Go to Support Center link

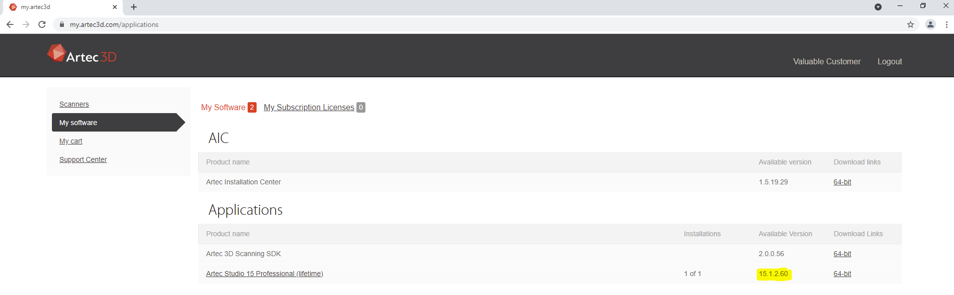click(83, 159)
